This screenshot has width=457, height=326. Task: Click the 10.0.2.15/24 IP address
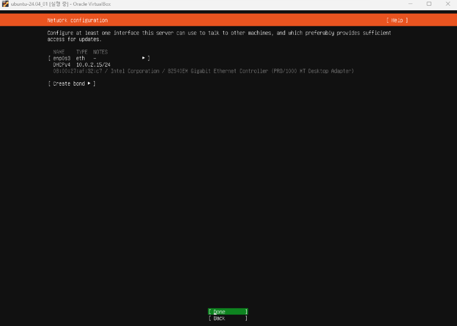click(93, 65)
